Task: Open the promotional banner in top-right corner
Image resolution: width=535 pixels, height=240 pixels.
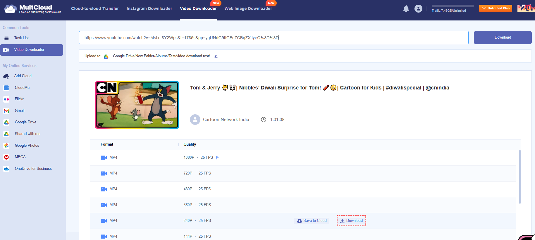Action: point(526,8)
